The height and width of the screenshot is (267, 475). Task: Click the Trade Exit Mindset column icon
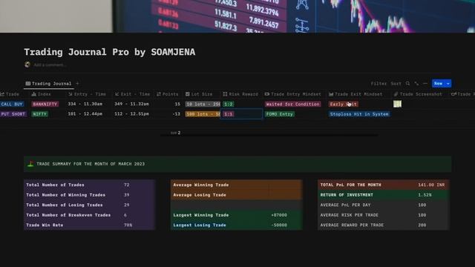click(331, 94)
